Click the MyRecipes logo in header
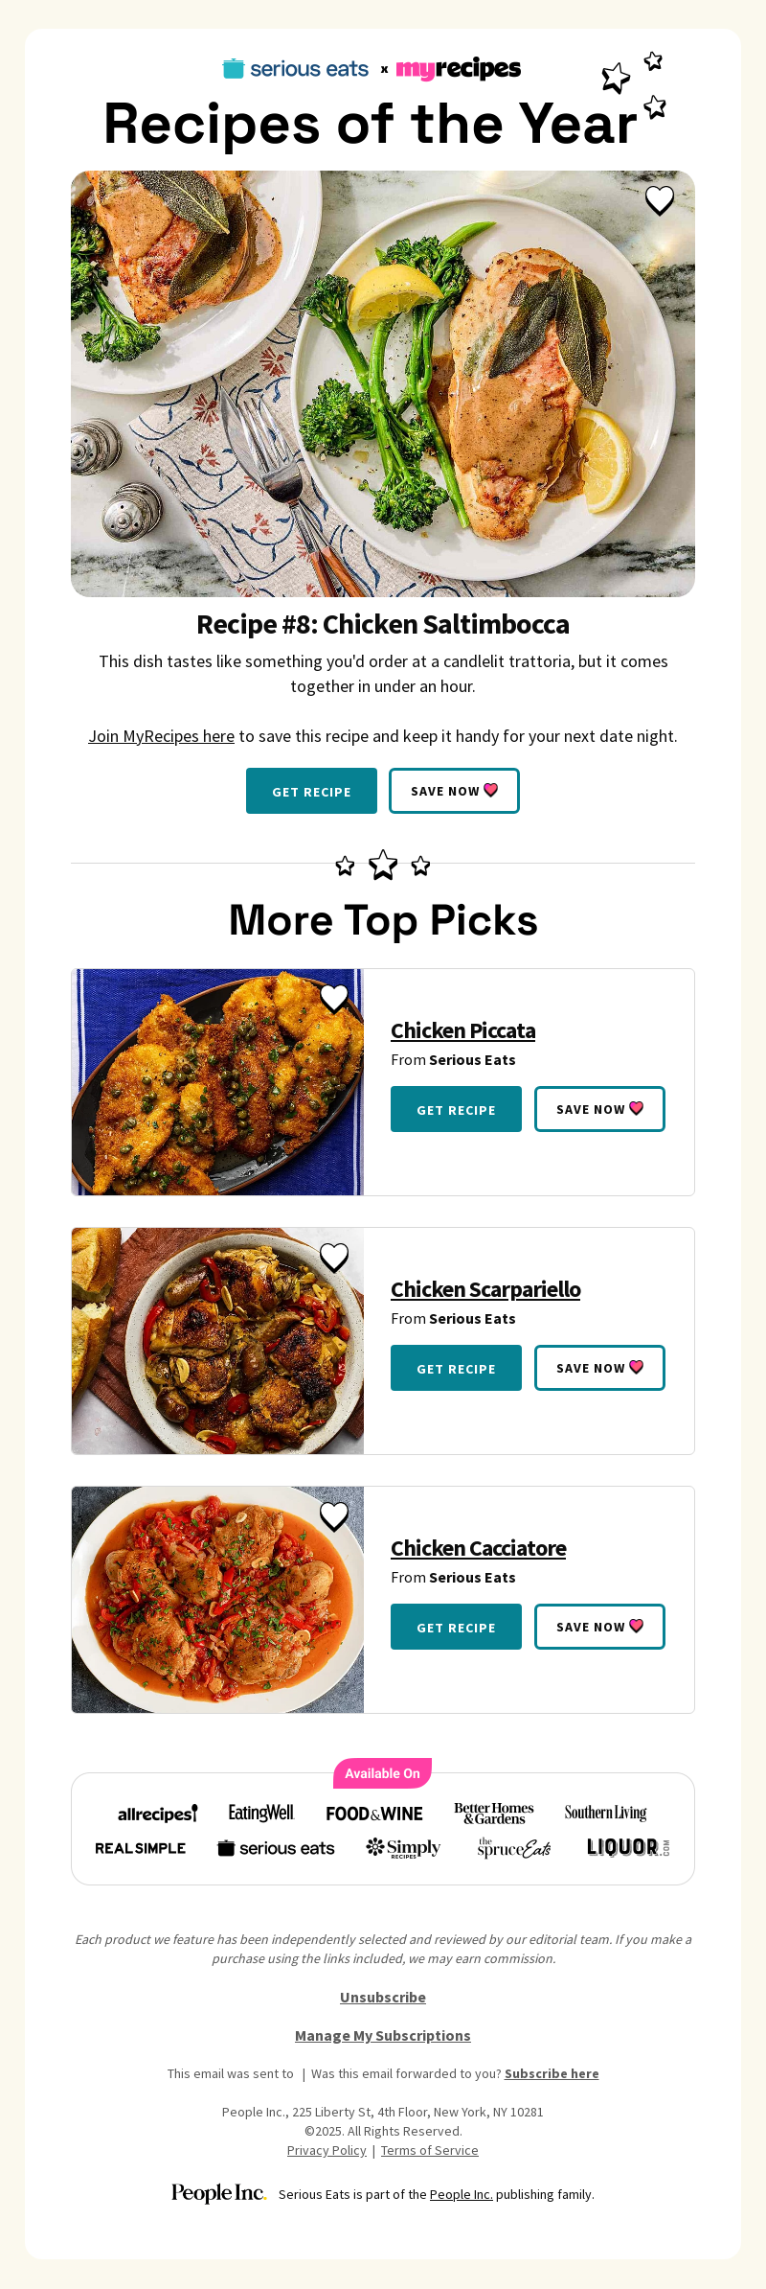The image size is (766, 2289). [459, 69]
